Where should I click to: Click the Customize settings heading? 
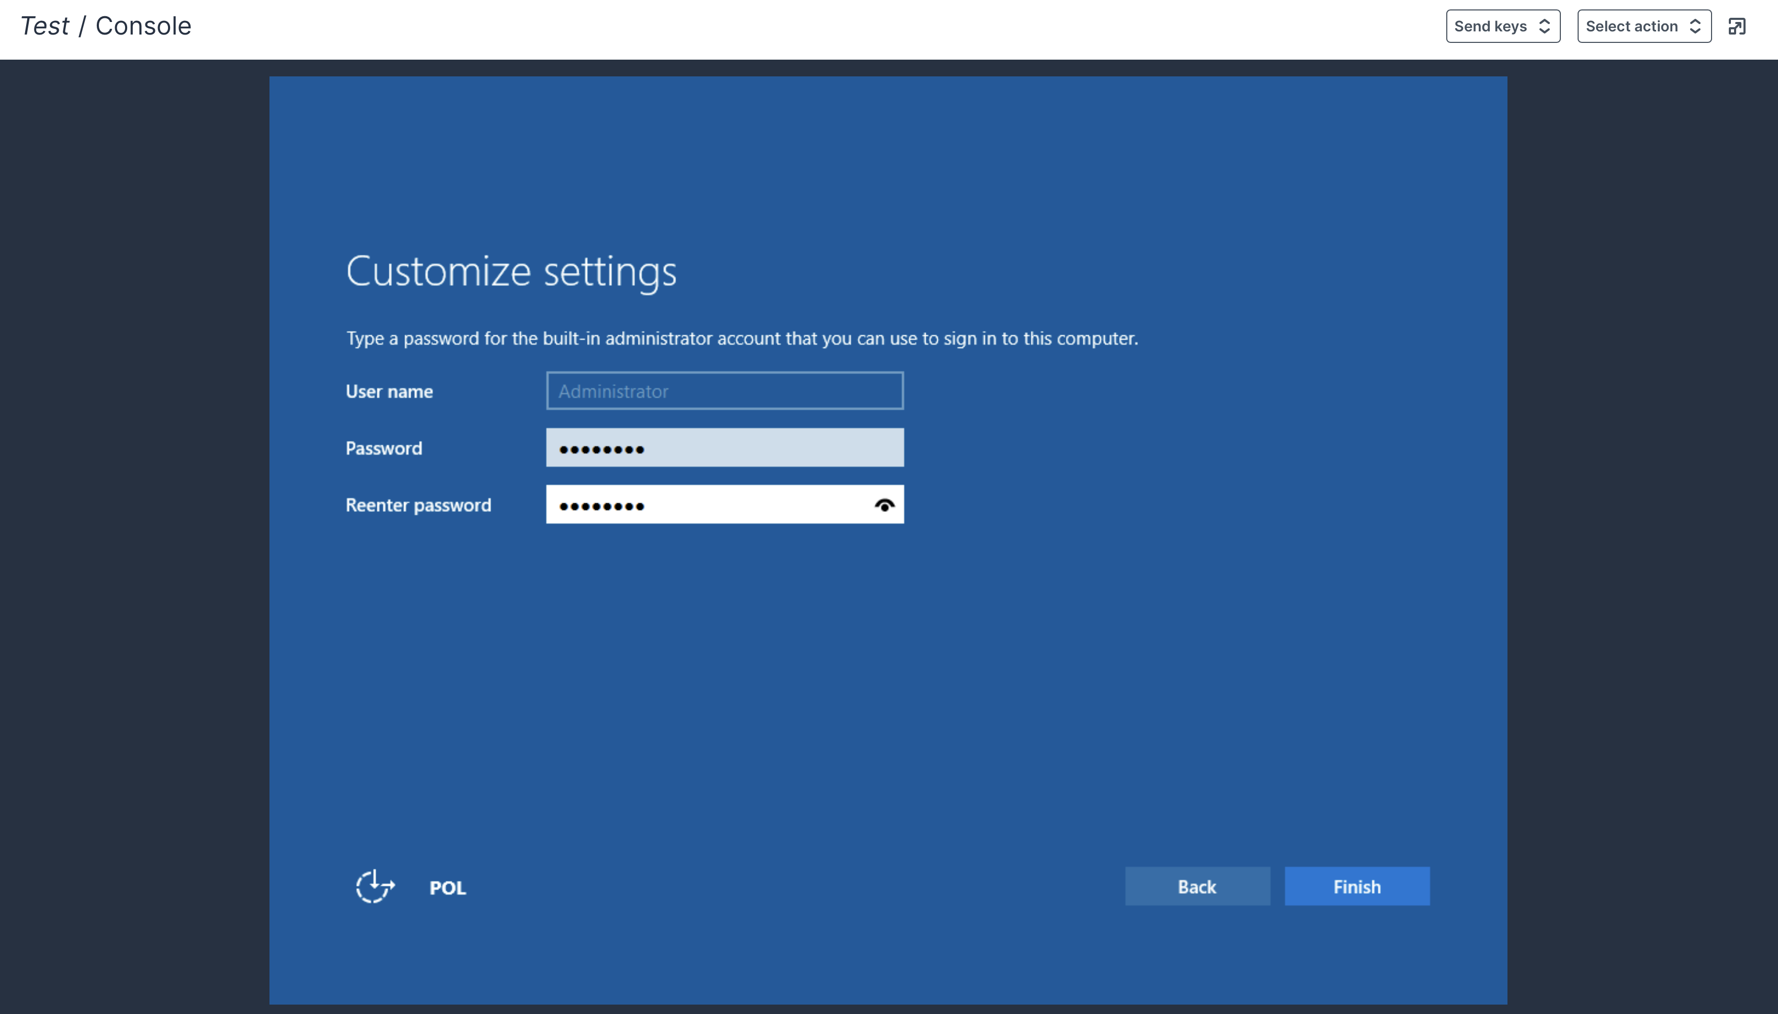click(x=511, y=271)
